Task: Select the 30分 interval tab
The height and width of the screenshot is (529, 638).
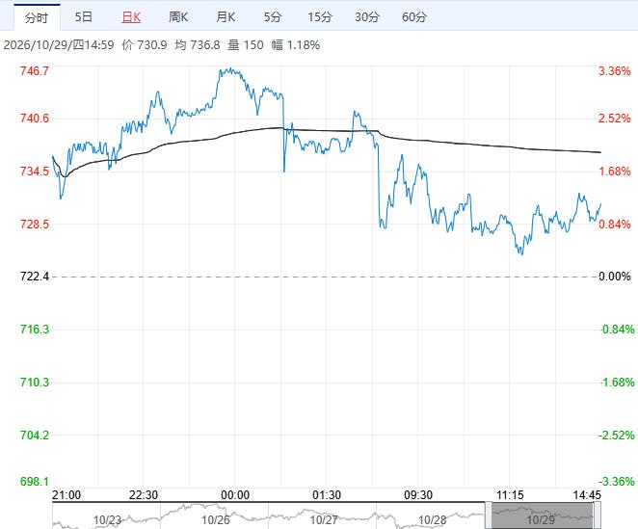Action: click(367, 17)
